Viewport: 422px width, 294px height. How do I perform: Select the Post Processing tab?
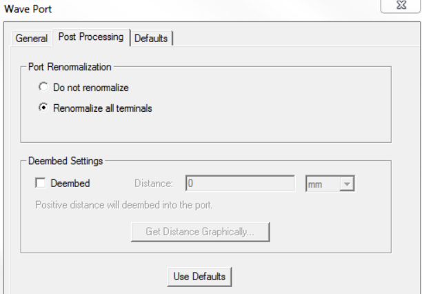90,37
